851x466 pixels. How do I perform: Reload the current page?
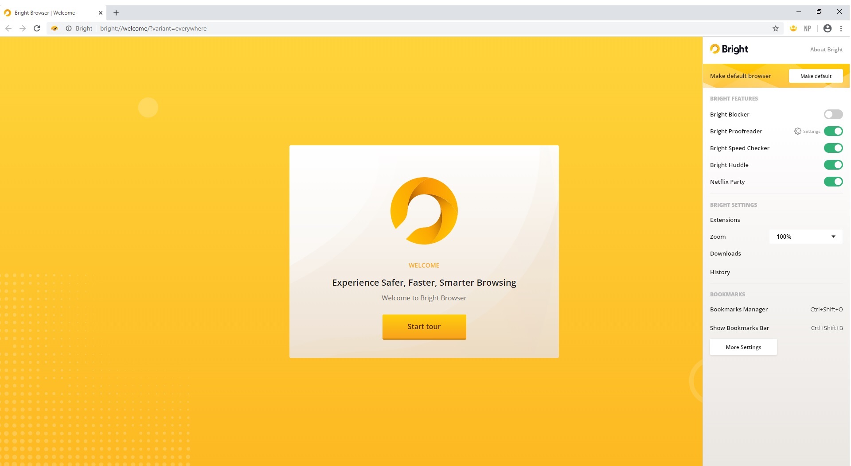click(37, 28)
